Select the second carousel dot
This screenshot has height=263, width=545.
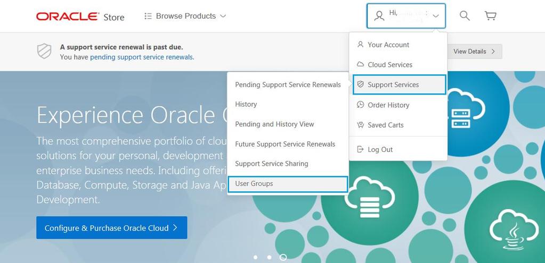pyautogui.click(x=270, y=258)
